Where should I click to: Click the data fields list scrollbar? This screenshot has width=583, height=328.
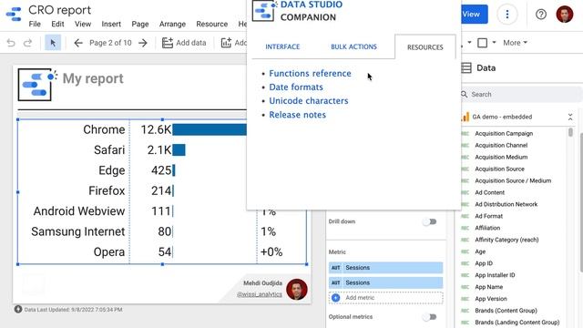pos(571,132)
